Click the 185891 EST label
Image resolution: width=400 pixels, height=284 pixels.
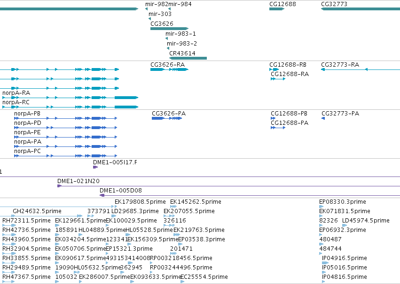[x=66, y=230]
